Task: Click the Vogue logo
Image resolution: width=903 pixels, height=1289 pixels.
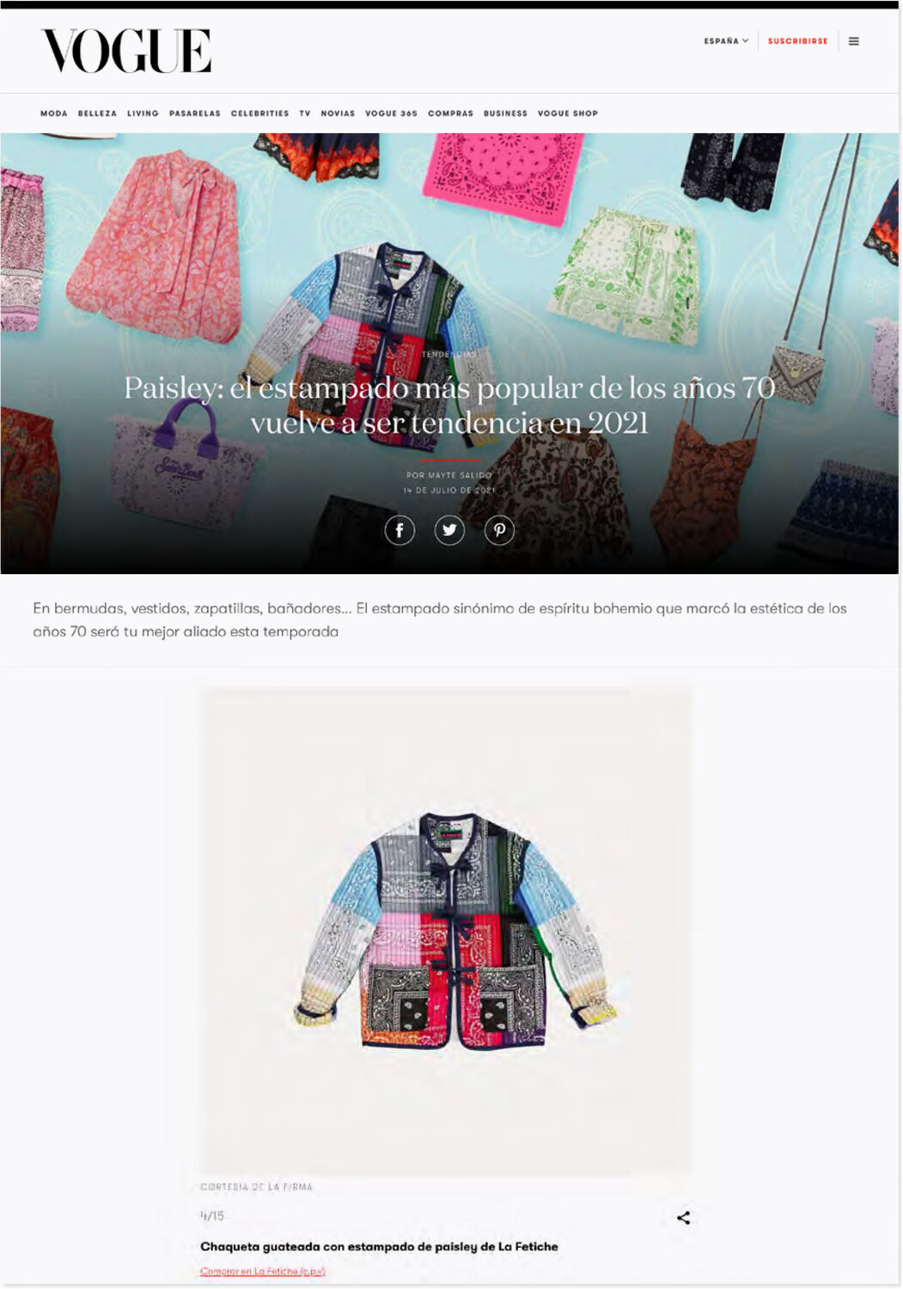Action: coord(126,51)
